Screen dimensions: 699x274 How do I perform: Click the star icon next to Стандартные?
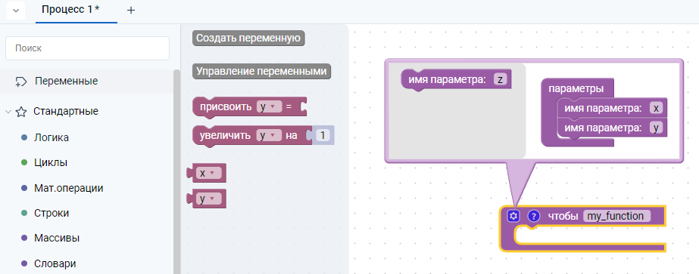21,112
